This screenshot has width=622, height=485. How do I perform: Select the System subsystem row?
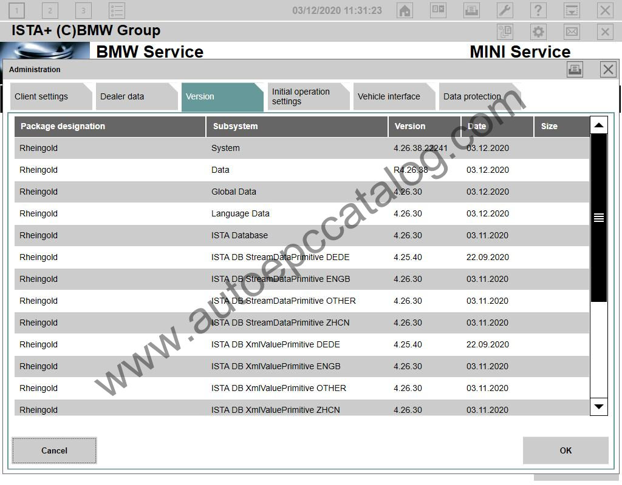coord(302,148)
